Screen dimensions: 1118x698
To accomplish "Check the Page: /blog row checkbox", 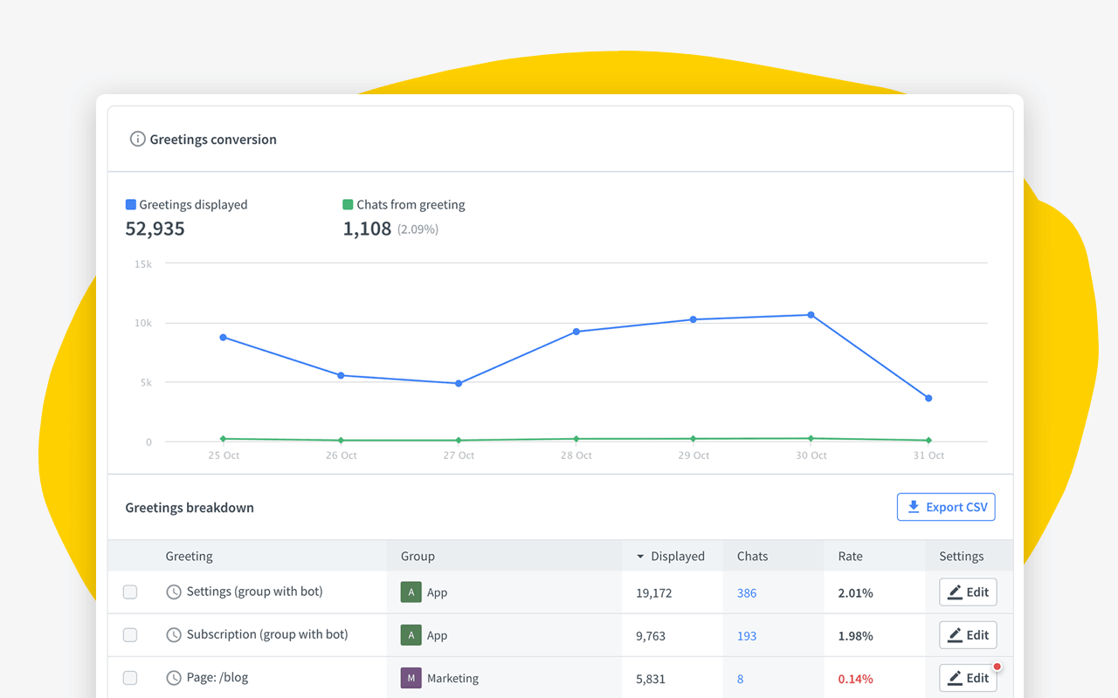I will point(130,678).
